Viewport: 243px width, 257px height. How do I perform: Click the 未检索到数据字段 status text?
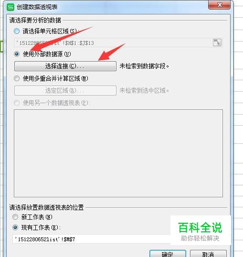click(144, 66)
